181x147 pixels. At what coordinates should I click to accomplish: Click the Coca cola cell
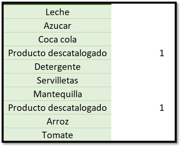(57, 39)
